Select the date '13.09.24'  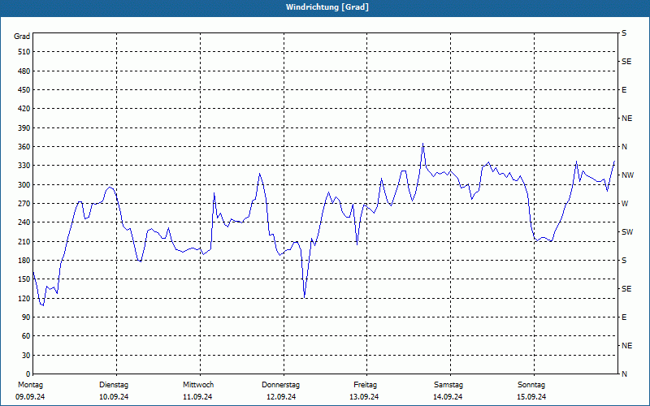(x=364, y=397)
